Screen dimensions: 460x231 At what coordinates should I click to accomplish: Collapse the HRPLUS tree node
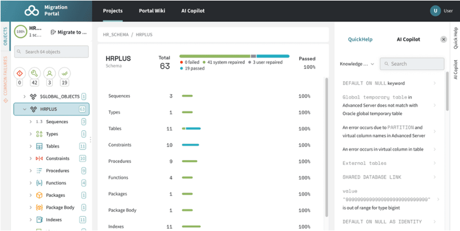(x=25, y=109)
